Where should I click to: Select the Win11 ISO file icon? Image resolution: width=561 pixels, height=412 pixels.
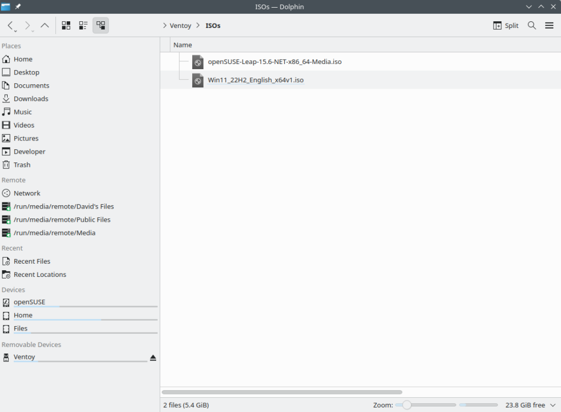[x=198, y=80]
